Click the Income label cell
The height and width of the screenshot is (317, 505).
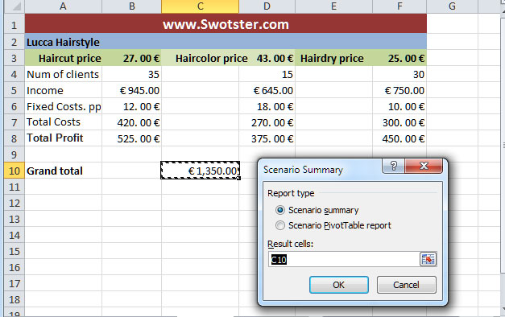pyautogui.click(x=64, y=90)
